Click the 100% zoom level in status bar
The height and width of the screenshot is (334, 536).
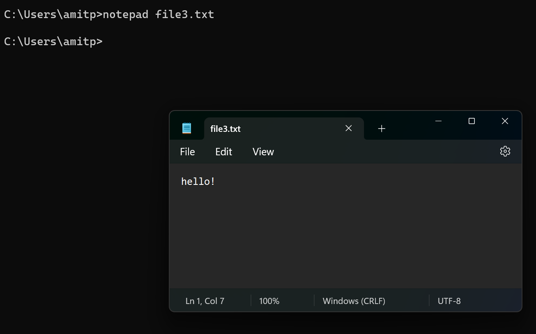(269, 301)
